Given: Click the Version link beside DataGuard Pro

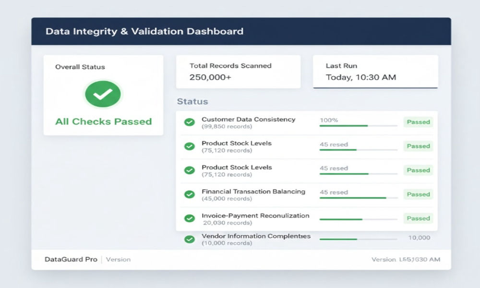Looking at the screenshot, I should coord(118,260).
